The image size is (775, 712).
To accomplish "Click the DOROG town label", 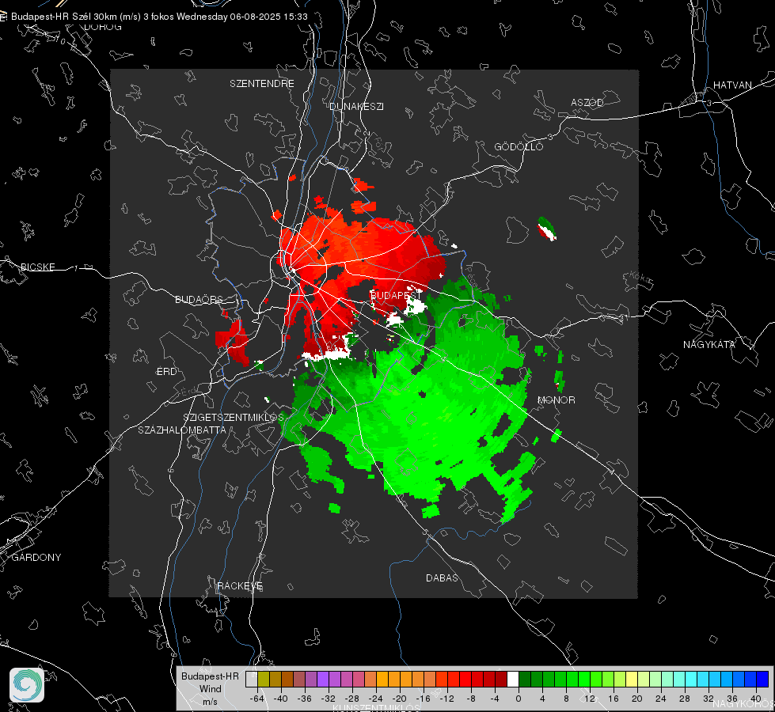I will [103, 27].
